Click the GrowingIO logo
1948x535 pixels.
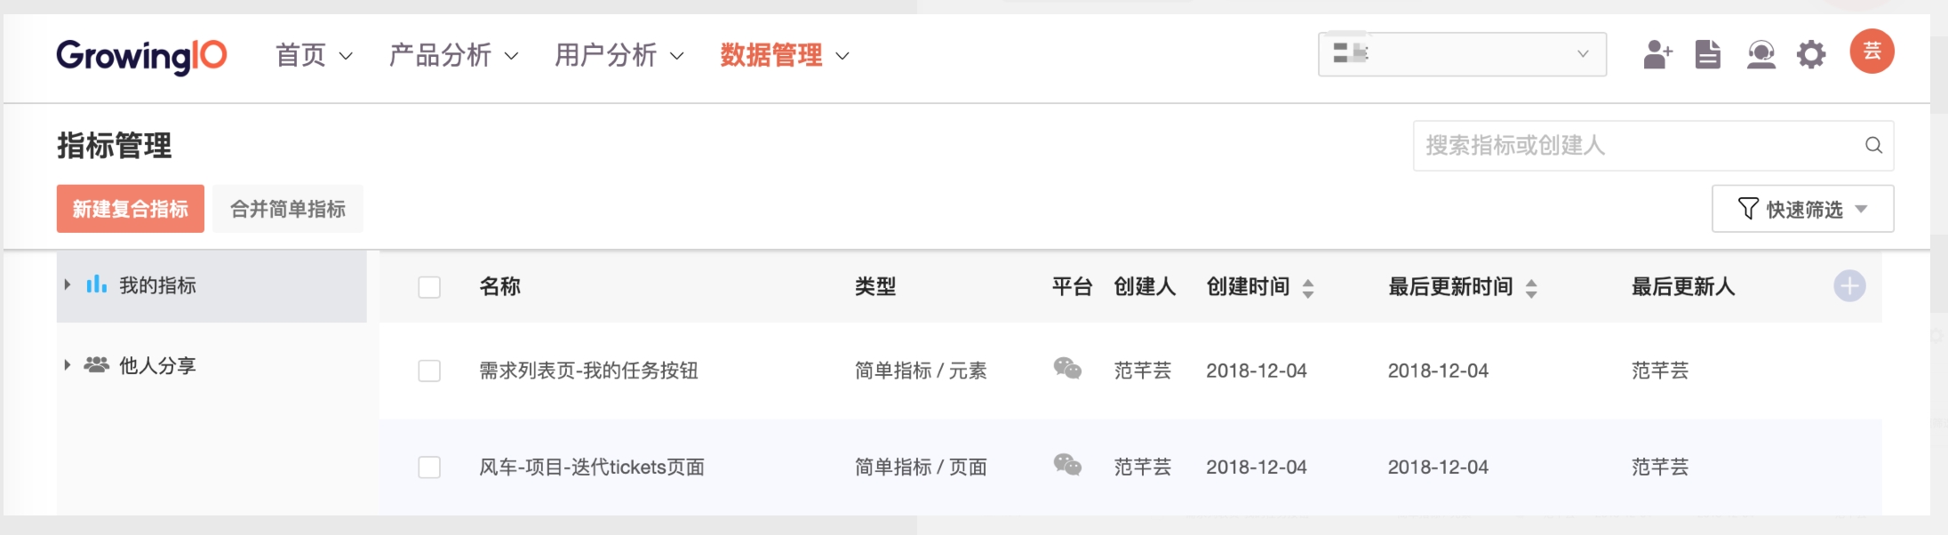coord(141,56)
